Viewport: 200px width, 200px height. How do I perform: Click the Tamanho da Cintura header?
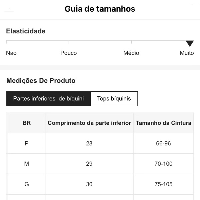click(x=163, y=123)
